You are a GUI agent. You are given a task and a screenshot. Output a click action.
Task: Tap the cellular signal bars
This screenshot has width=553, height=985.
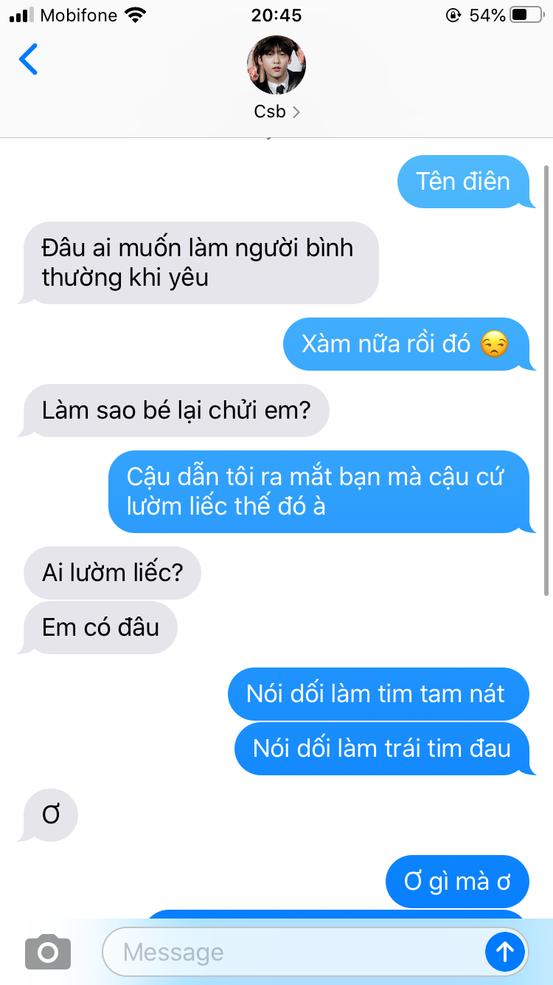click(x=22, y=15)
